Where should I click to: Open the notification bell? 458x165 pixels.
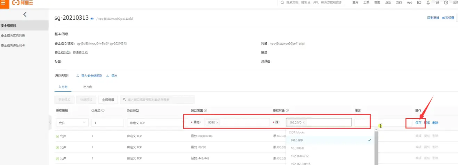click(428, 2)
